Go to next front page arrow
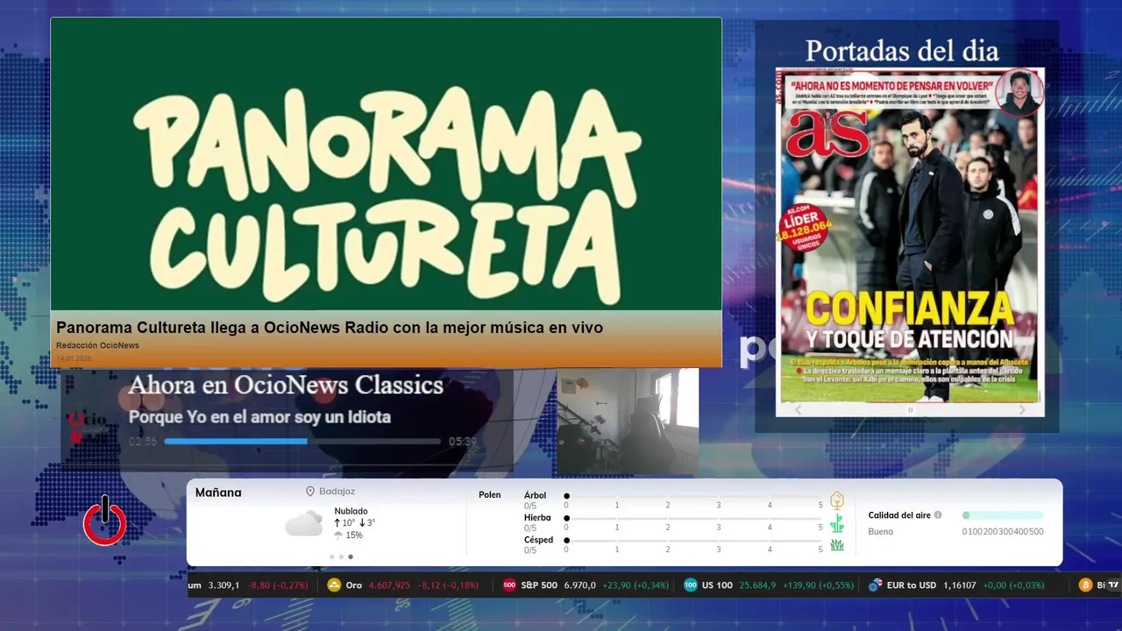Viewport: 1122px width, 631px height. (x=1022, y=409)
